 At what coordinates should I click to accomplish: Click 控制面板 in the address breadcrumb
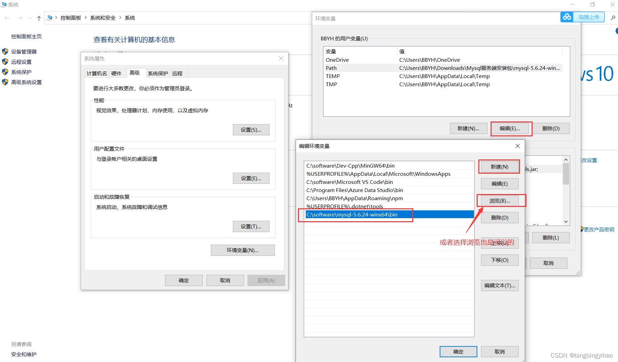[x=71, y=18]
